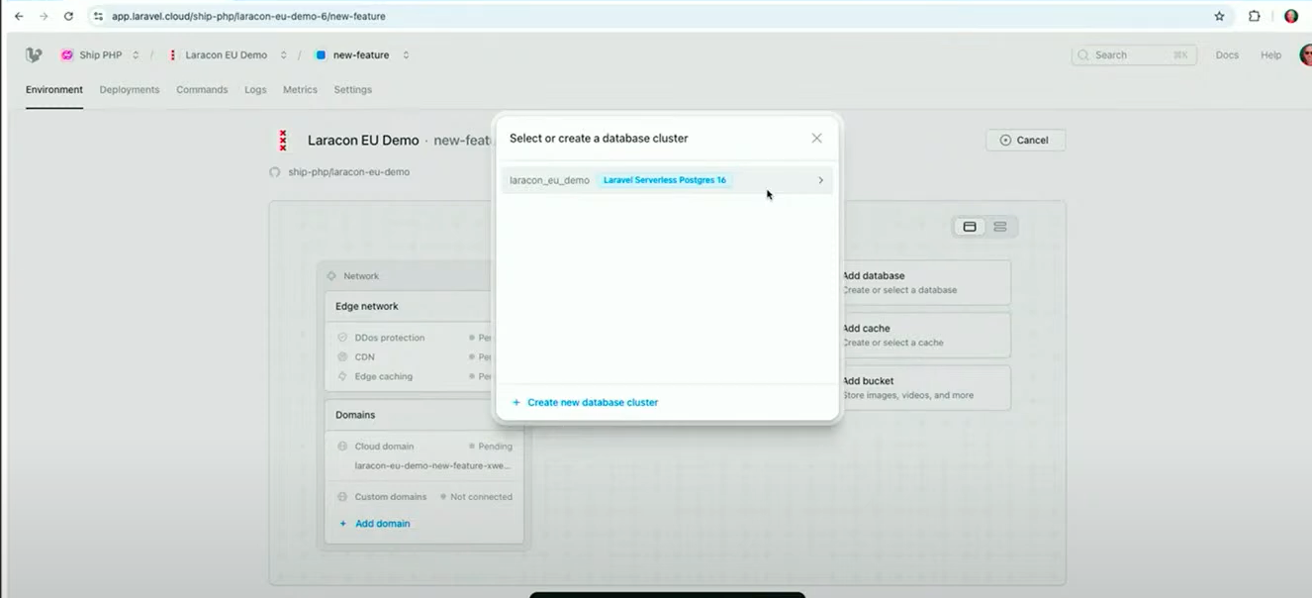The height and width of the screenshot is (598, 1312).
Task: Click the Search field in the header
Action: pyautogui.click(x=1134, y=55)
